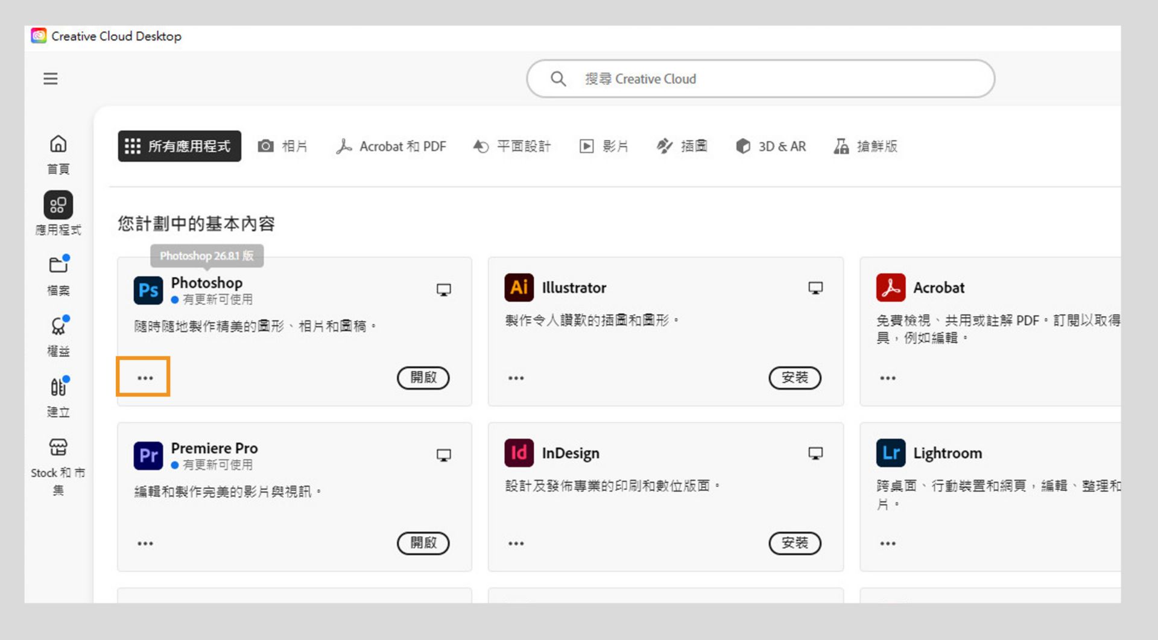
Task: Click the search magnifier icon
Action: (558, 79)
